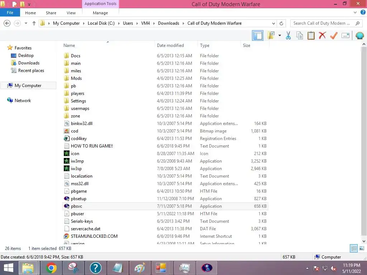Open Classic Shell settings via the shell icon
The width and height of the screenshot is (367, 275).
tap(359, 35)
